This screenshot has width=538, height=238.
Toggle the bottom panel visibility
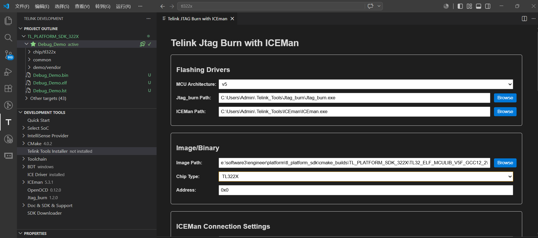478,6
